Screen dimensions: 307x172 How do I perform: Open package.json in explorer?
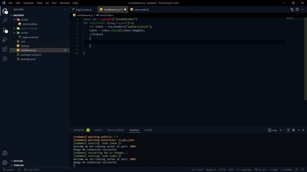tap(28, 59)
